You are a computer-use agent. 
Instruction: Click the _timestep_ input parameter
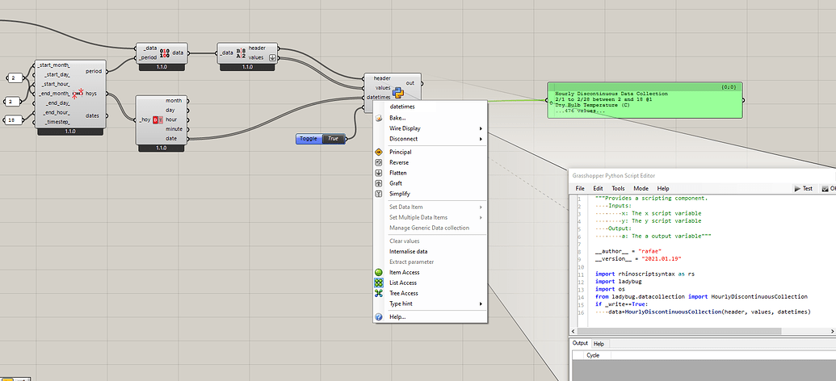pos(57,122)
